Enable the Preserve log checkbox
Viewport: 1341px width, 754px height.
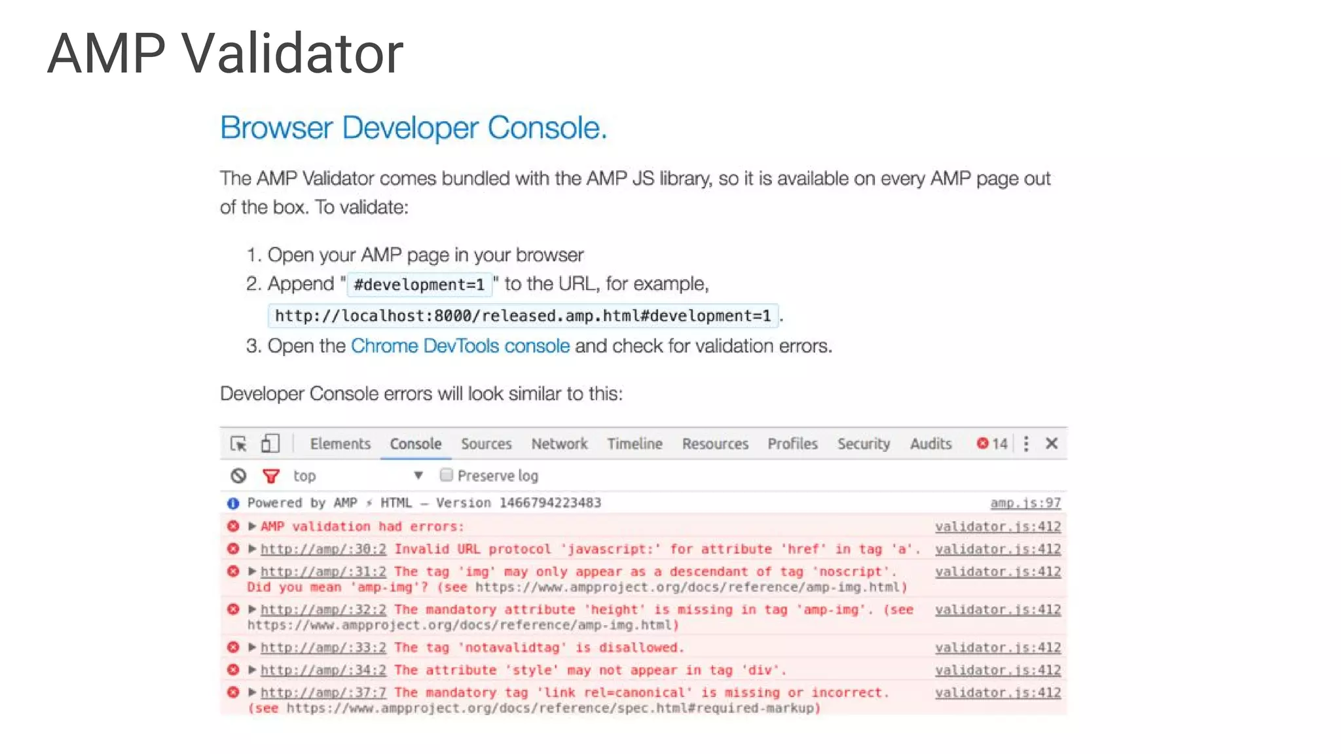point(446,475)
